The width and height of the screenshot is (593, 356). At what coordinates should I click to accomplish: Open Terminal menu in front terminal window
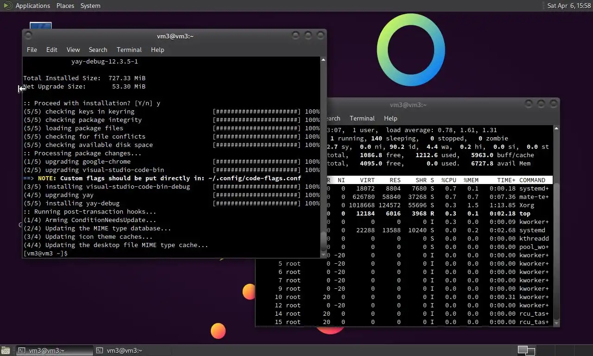point(129,50)
